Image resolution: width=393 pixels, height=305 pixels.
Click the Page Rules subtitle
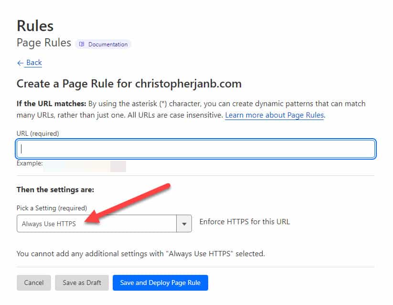(44, 43)
